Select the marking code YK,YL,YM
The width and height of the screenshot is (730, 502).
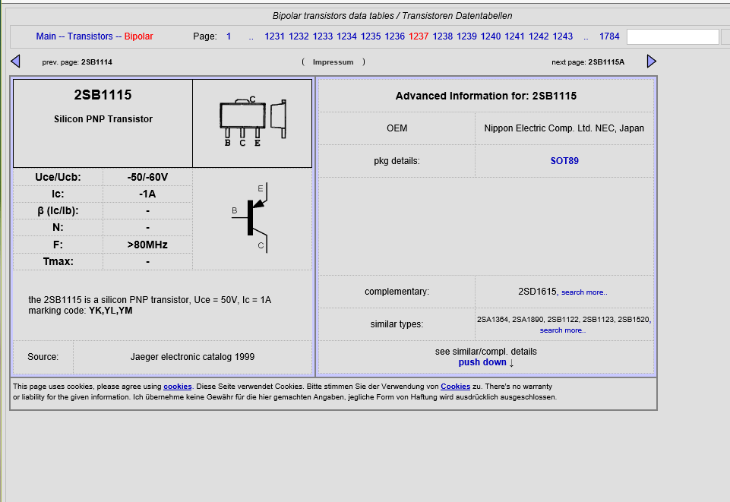point(111,311)
